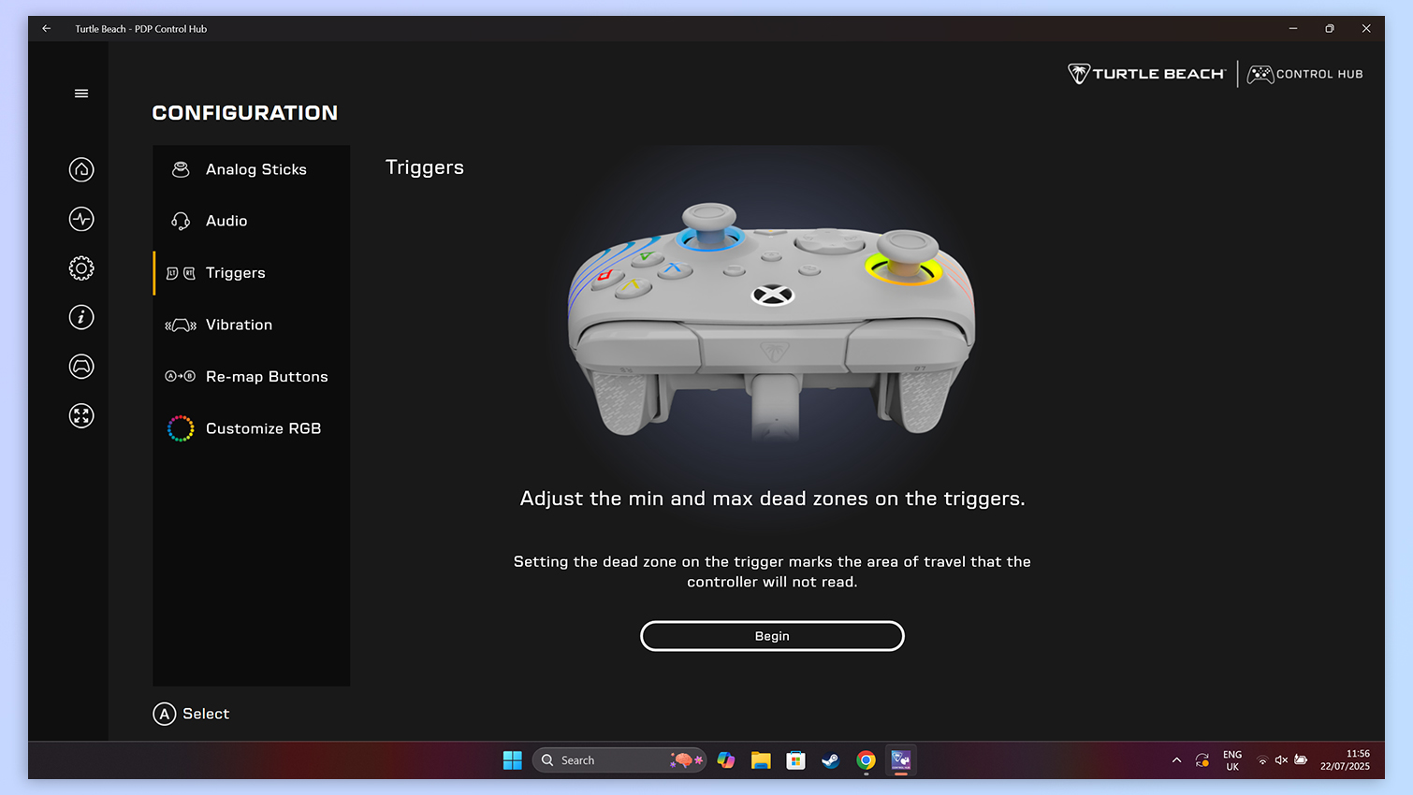
Task: Click the A Select prompt
Action: (x=192, y=714)
